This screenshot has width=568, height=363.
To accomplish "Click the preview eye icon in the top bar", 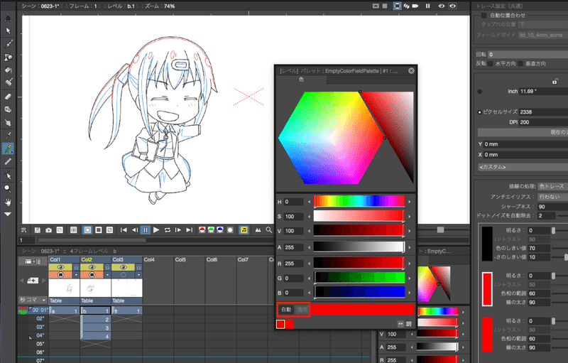I will 441,6.
